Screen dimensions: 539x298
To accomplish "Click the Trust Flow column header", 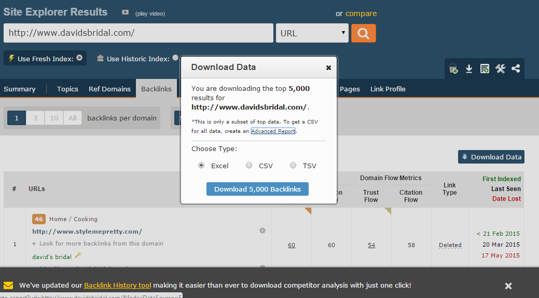I will tap(371, 196).
